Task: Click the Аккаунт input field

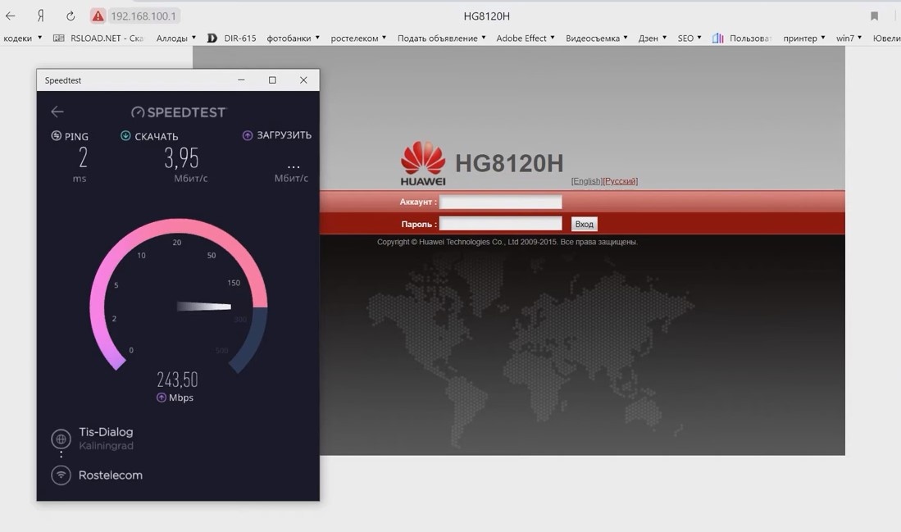Action: 500,202
